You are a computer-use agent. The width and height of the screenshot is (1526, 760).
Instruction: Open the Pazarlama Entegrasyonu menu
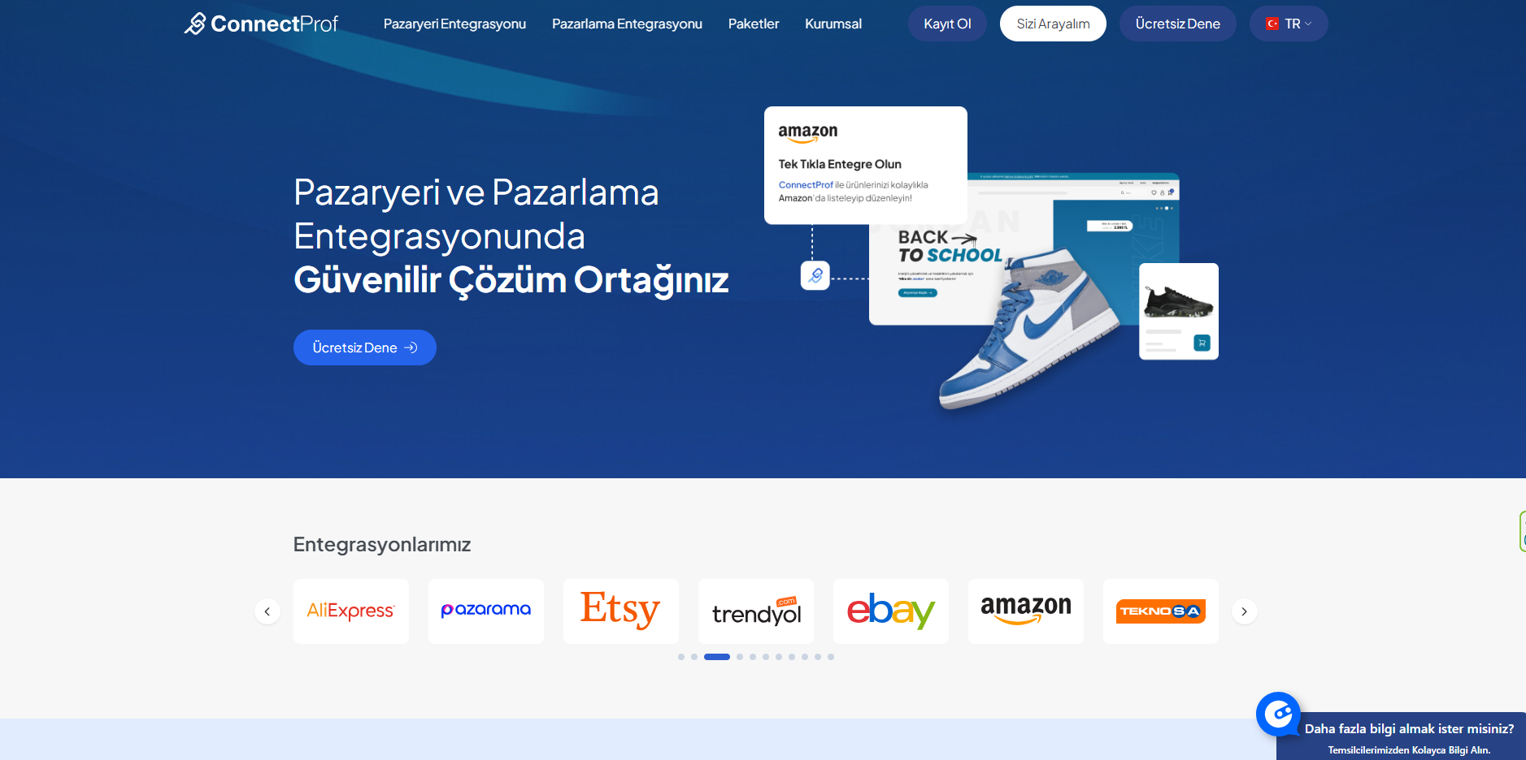[x=627, y=24]
